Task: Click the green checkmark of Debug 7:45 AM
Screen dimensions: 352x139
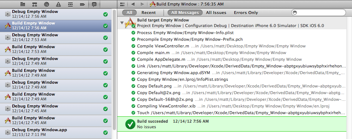Action: tap(105, 109)
